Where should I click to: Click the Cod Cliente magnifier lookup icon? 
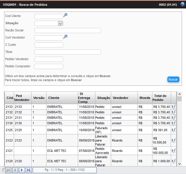coord(65,15)
